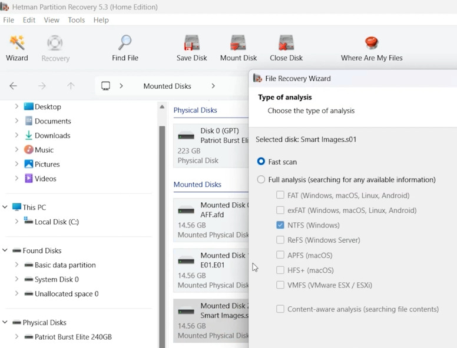
Task: Select Unallocated space 0 in tree
Action: click(67, 293)
